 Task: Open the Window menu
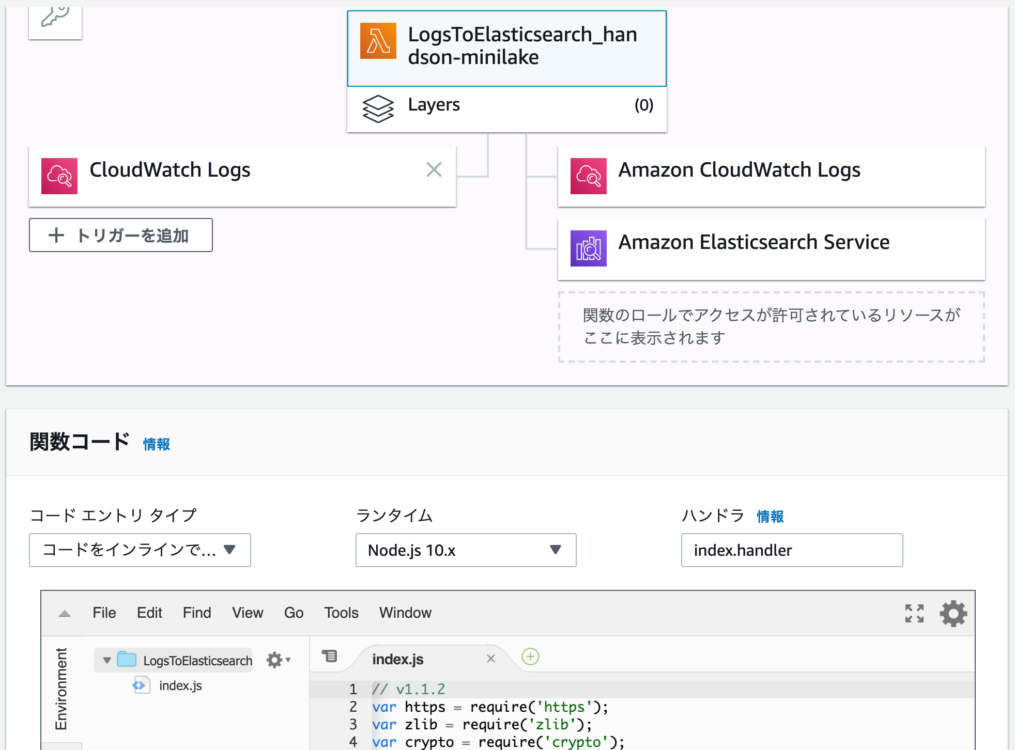click(406, 613)
